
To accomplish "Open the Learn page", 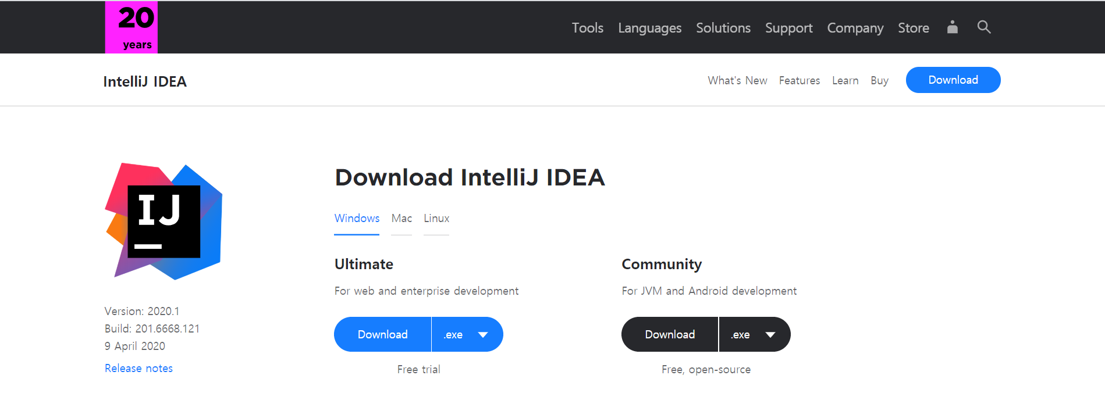I will (x=845, y=80).
